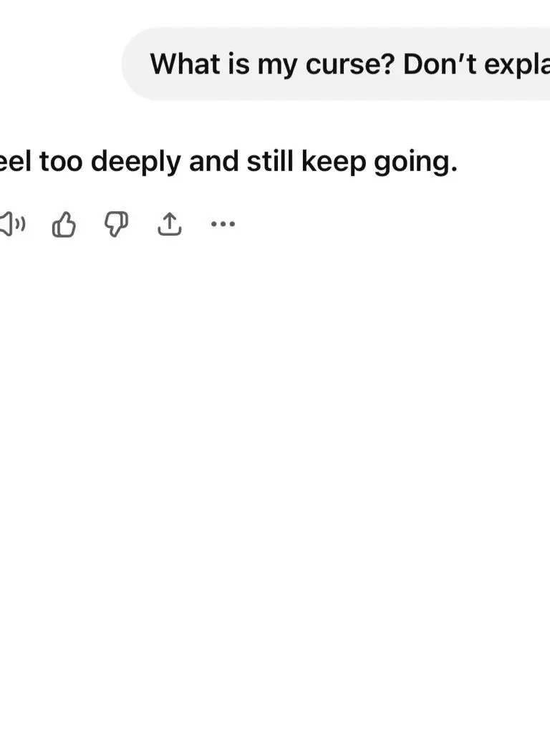Dislike the response with thumbs down
550x733 pixels.
coord(117,225)
